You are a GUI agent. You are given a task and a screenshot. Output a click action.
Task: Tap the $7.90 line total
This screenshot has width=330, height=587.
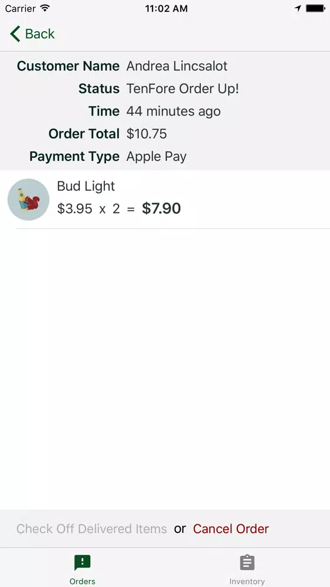pyautogui.click(x=161, y=208)
